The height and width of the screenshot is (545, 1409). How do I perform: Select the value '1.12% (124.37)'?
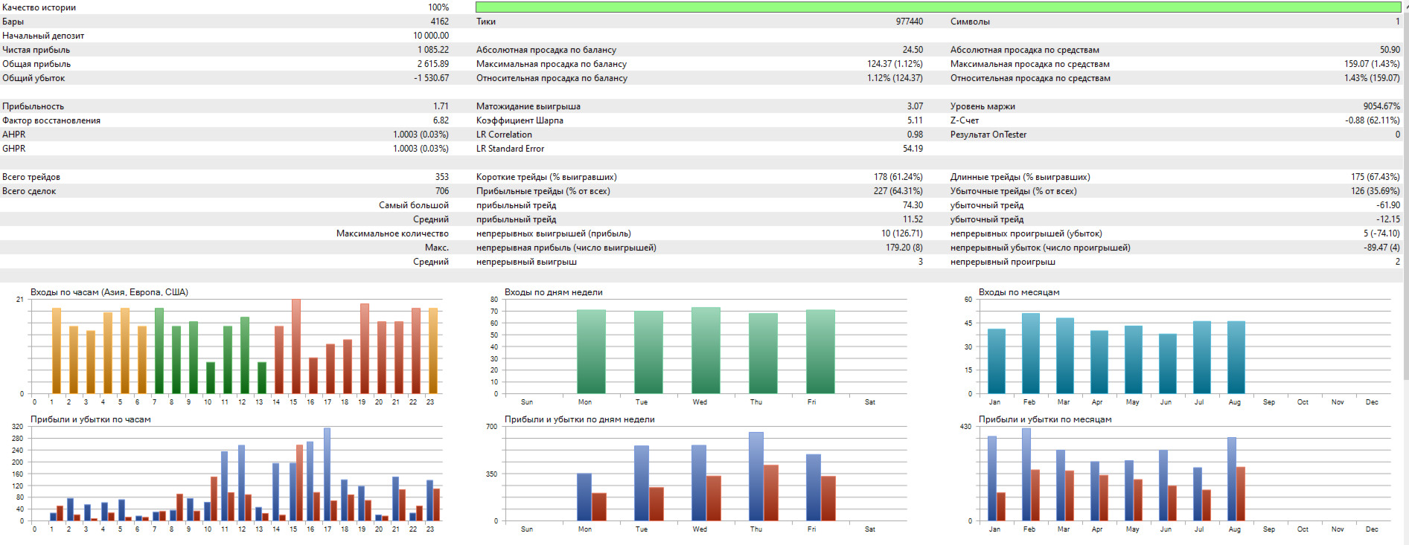895,78
